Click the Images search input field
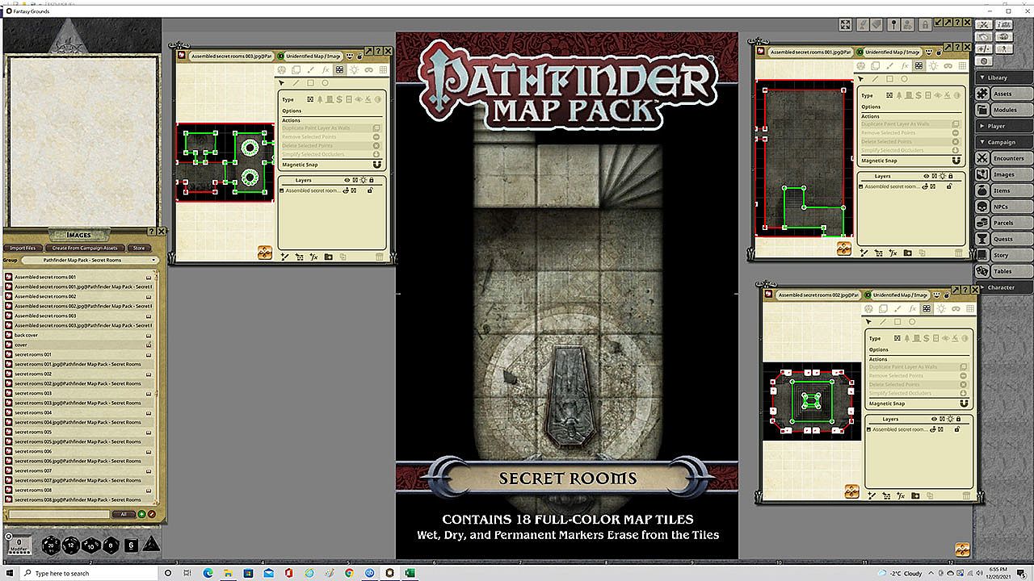1034x581 pixels. pos(58,514)
